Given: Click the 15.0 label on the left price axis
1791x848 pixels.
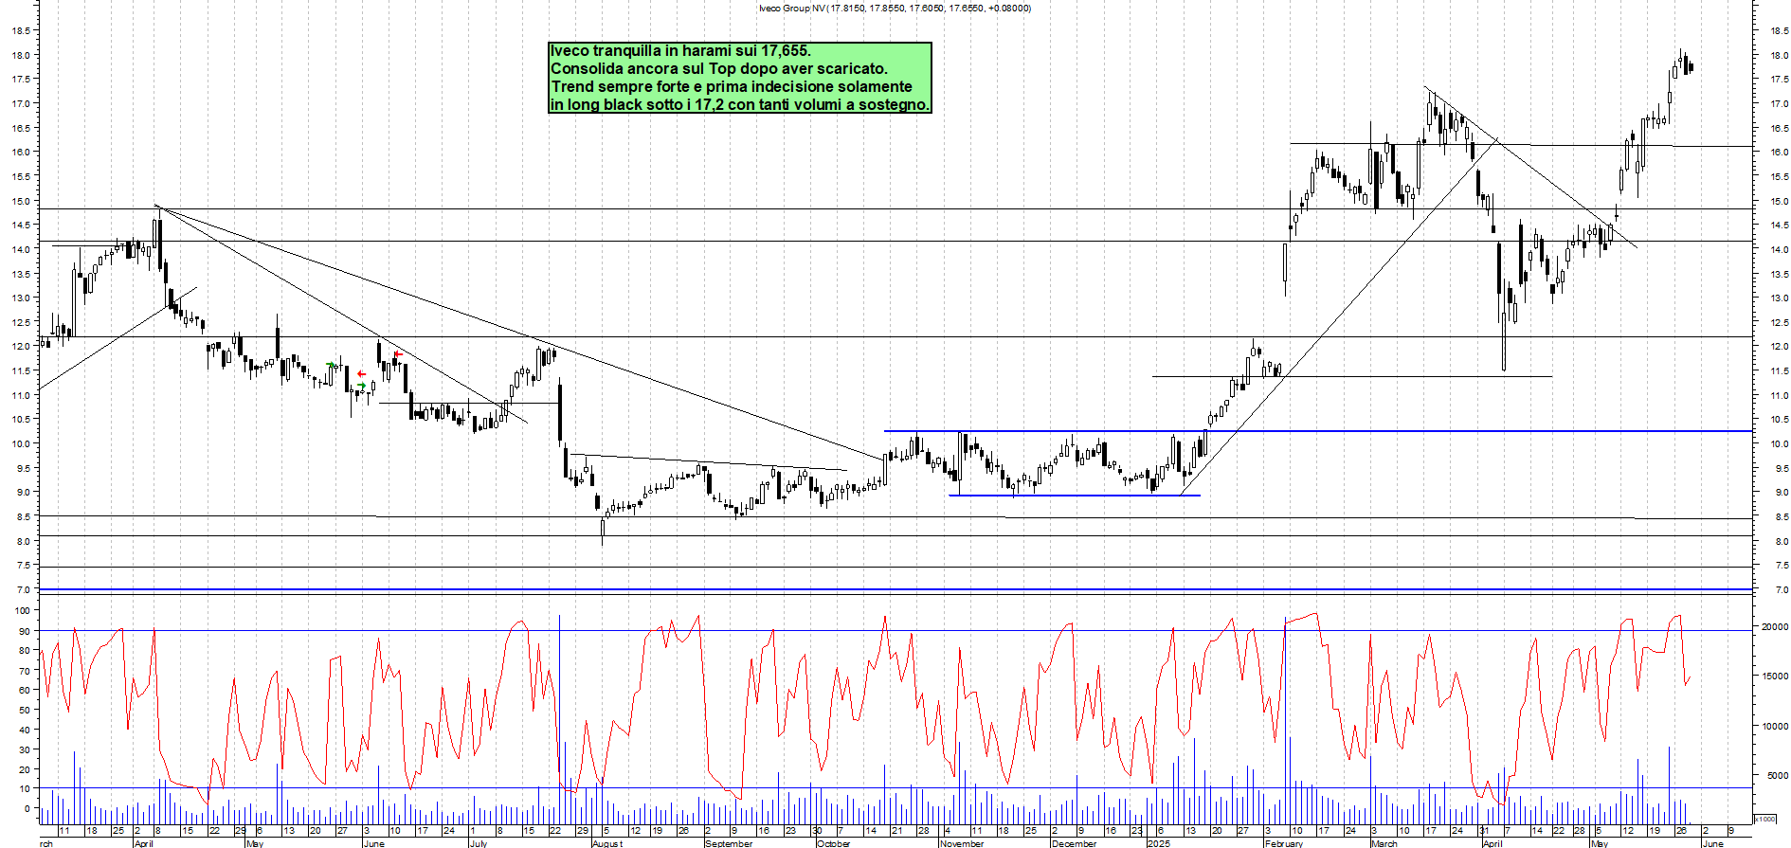Looking at the screenshot, I should point(21,201).
